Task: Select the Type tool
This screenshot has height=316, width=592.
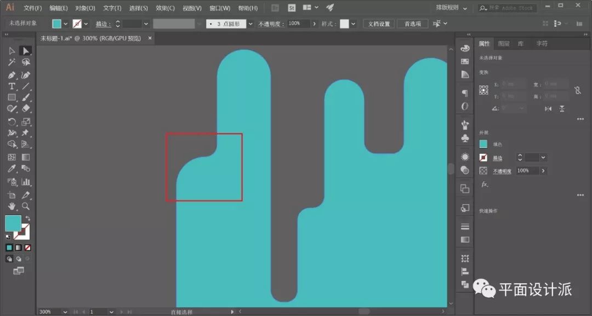Action: point(12,87)
